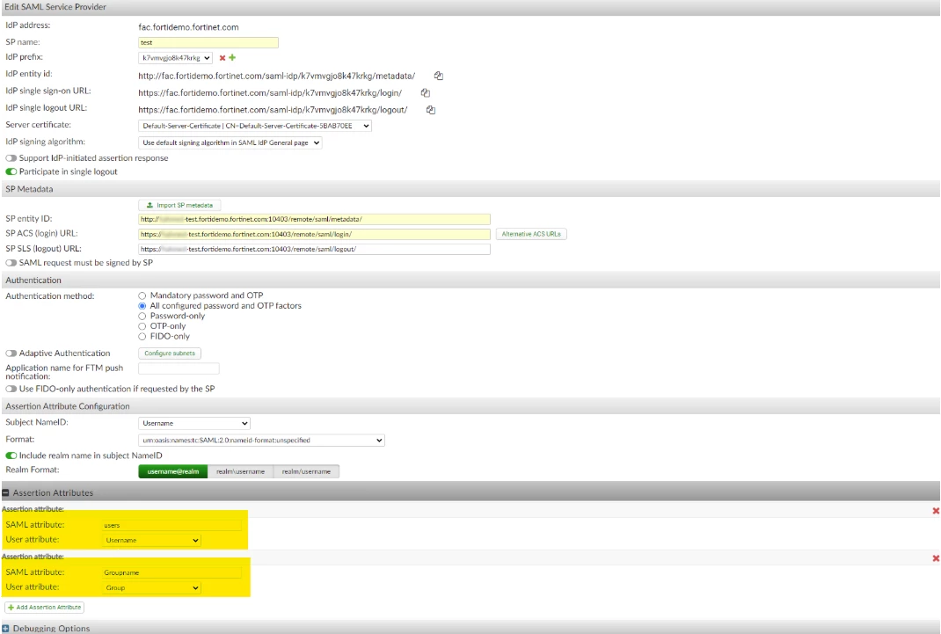Open the Subject NameID dropdown
This screenshot has width=941, height=634.
pyautogui.click(x=194, y=424)
